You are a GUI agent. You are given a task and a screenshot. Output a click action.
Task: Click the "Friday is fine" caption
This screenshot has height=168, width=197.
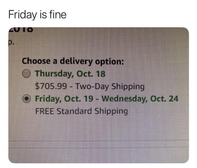[x=37, y=14]
